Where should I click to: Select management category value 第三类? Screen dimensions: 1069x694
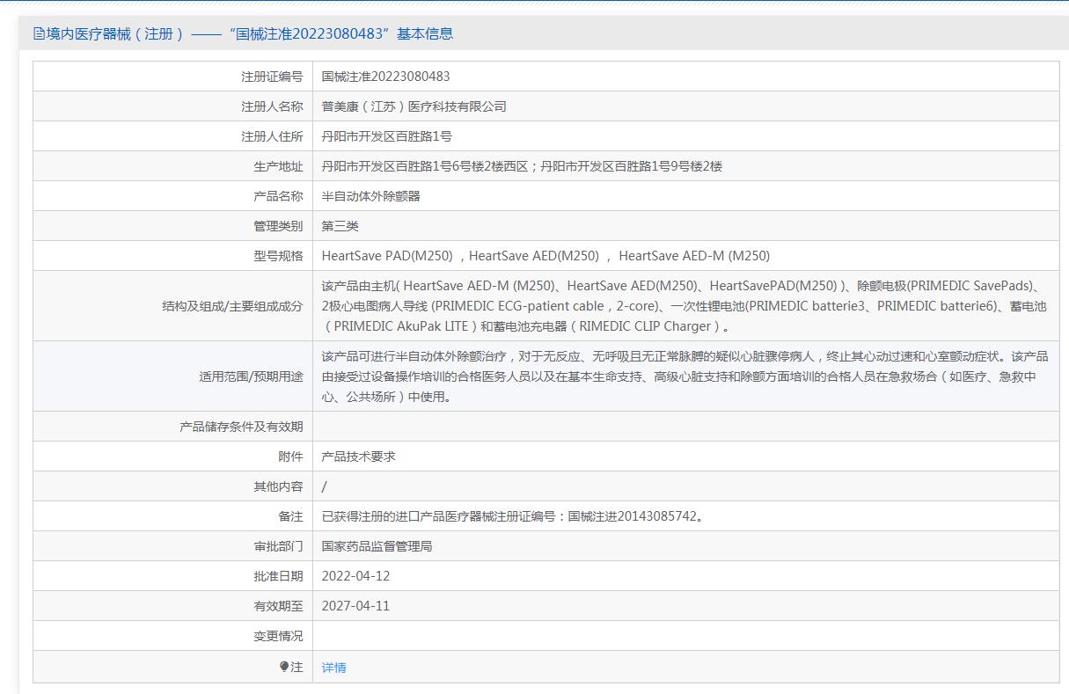(340, 226)
